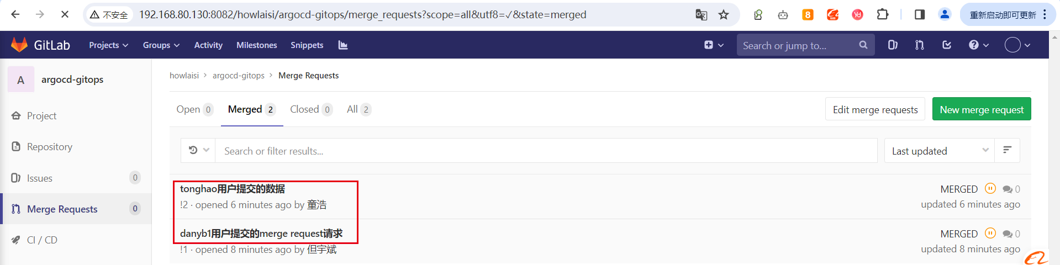
Task: Open Repository in the sidebar
Action: coord(50,147)
